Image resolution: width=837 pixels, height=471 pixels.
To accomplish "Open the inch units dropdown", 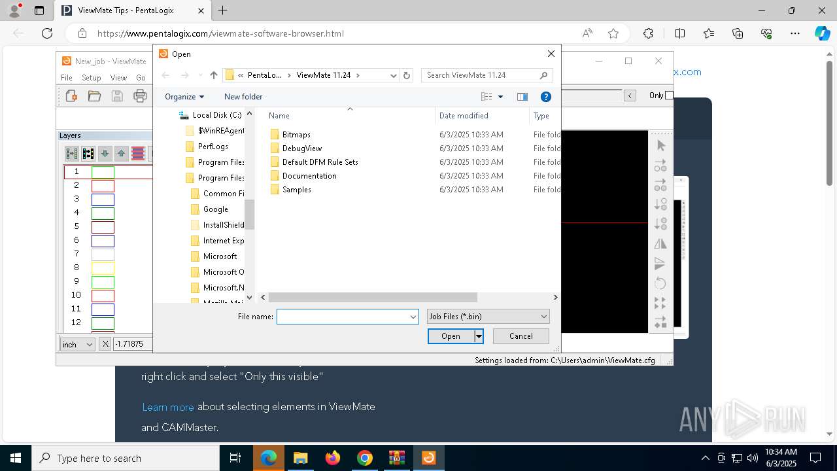I will (78, 344).
